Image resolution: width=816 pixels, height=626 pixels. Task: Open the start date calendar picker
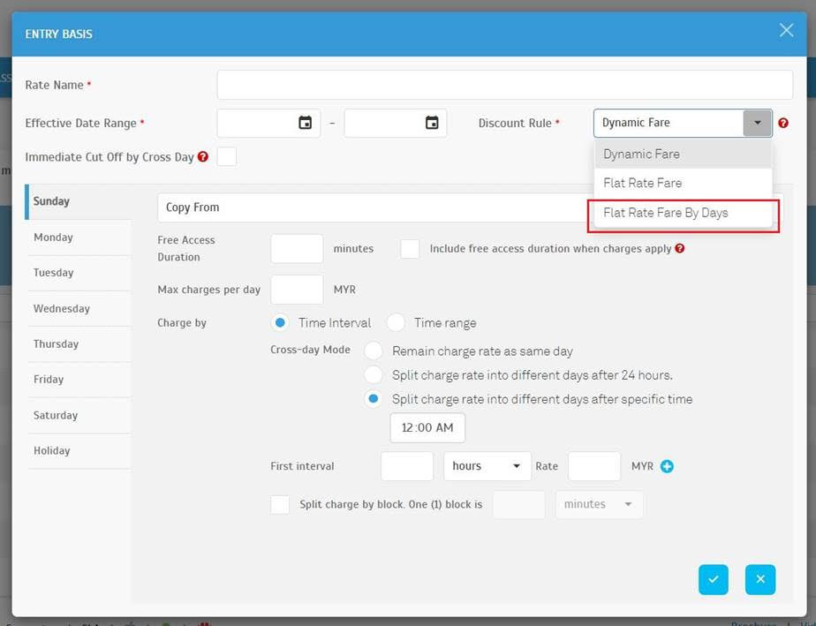305,123
